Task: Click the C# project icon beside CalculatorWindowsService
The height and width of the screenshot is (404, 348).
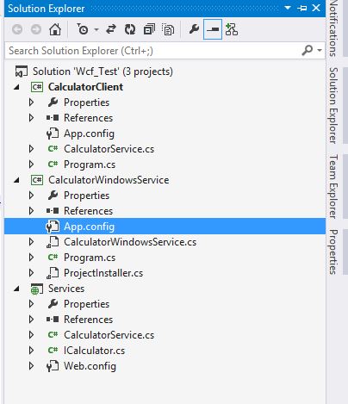Action: coord(37,180)
